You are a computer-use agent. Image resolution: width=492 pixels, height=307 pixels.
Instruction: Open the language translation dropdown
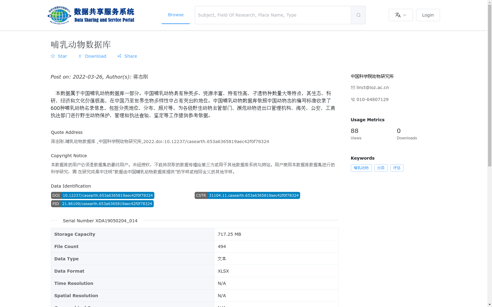click(401, 15)
